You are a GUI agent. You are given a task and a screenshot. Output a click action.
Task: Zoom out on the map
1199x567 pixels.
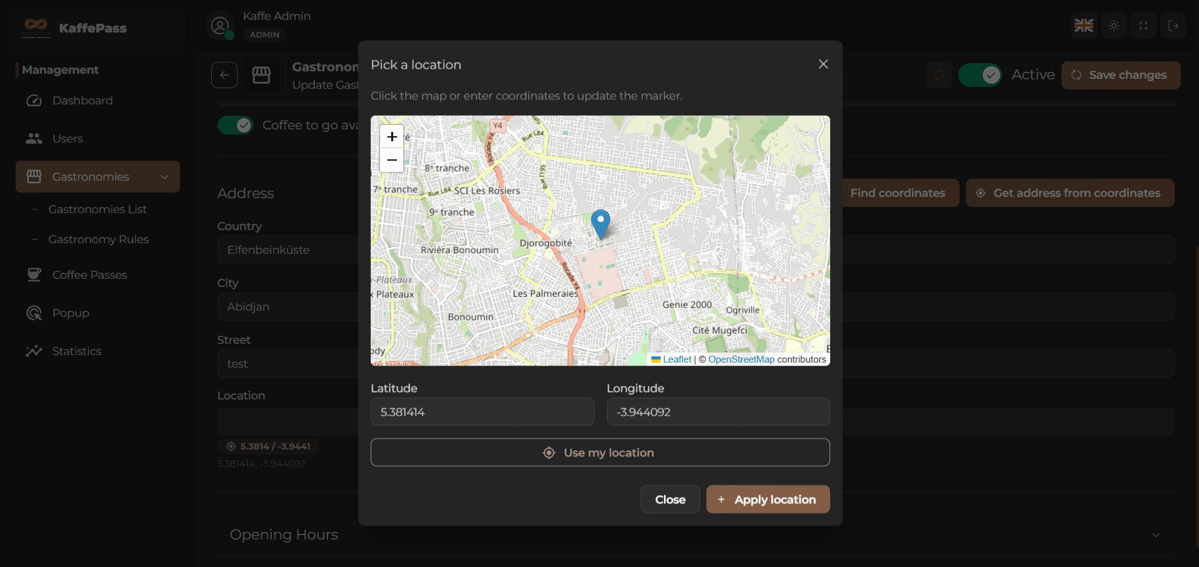click(392, 160)
